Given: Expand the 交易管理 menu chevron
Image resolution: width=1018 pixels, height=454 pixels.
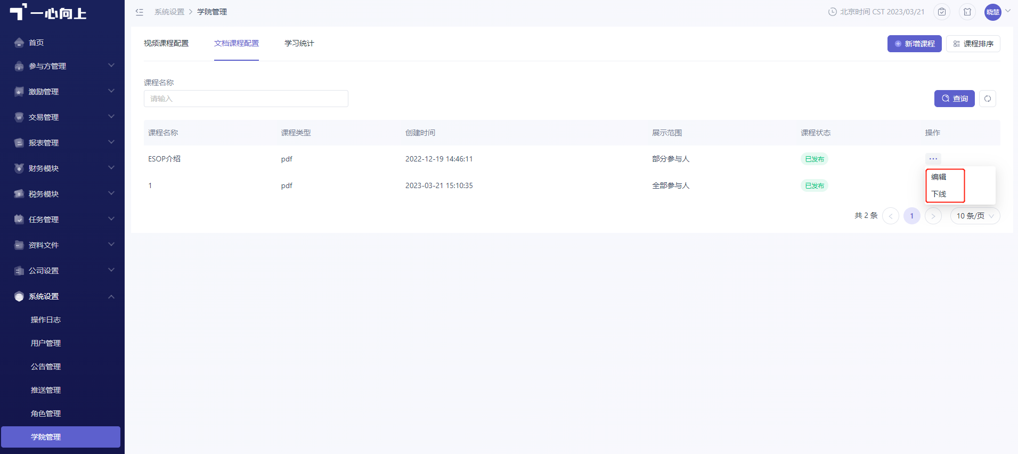Looking at the screenshot, I should click(x=111, y=116).
